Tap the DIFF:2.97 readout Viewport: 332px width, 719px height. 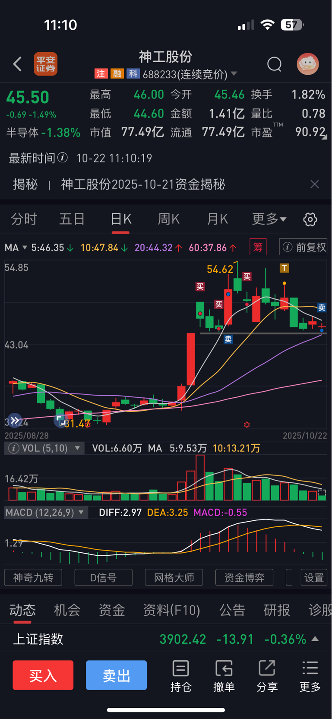[120, 513]
